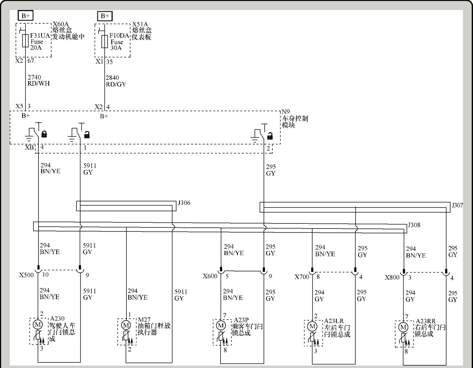Click the 'M27 油箱门释放执行器' label

154,326
